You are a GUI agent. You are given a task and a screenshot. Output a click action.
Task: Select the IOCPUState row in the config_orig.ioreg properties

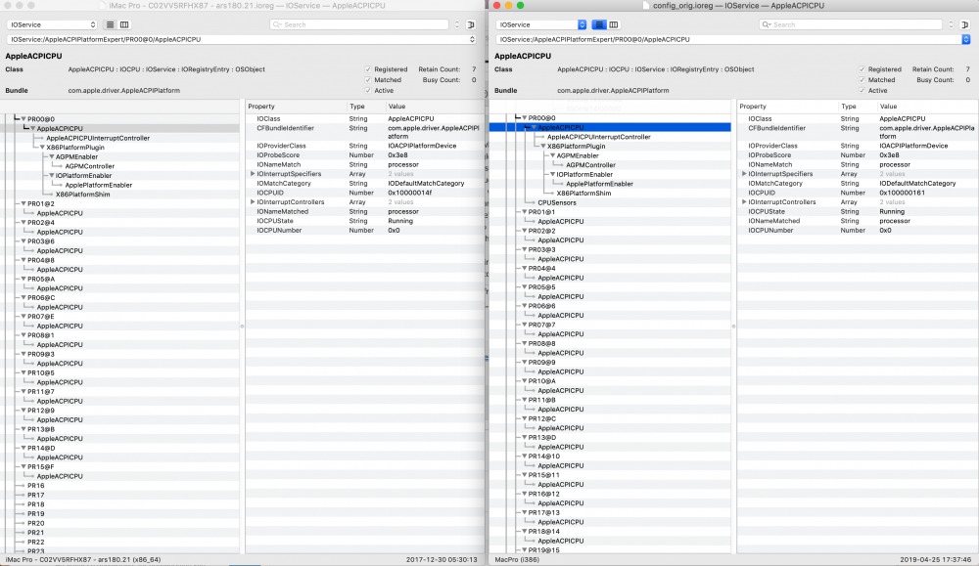pyautogui.click(x=857, y=211)
